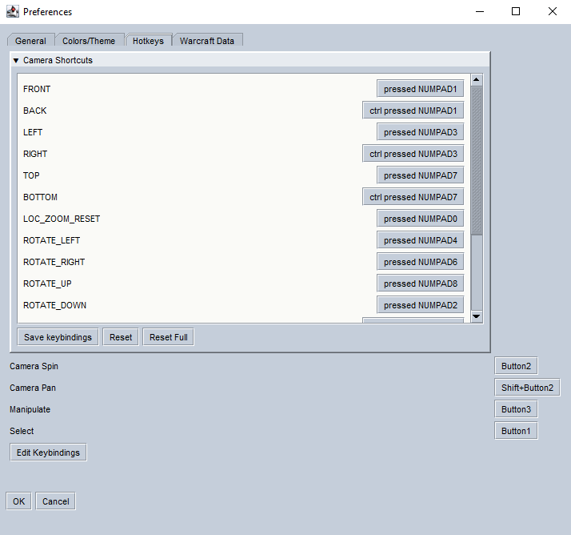The image size is (571, 535).
Task: Click the Reset Full button
Action: (169, 337)
